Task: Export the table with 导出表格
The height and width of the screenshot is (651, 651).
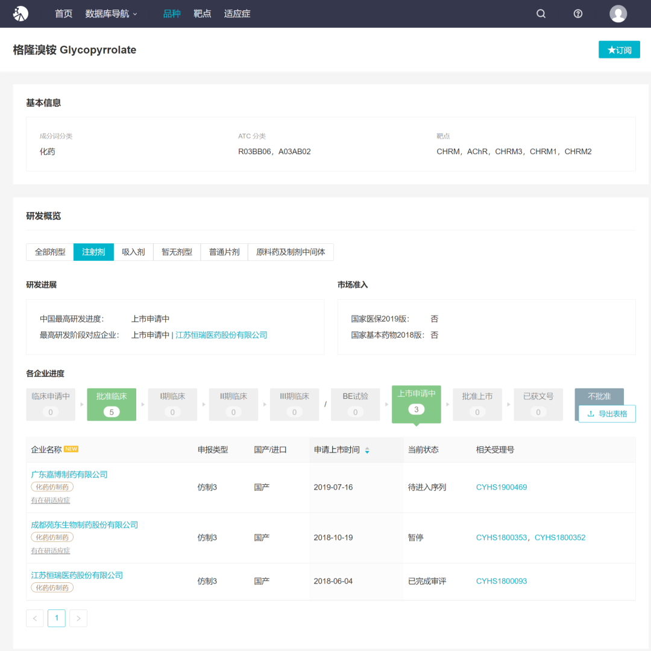Action: pyautogui.click(x=607, y=414)
